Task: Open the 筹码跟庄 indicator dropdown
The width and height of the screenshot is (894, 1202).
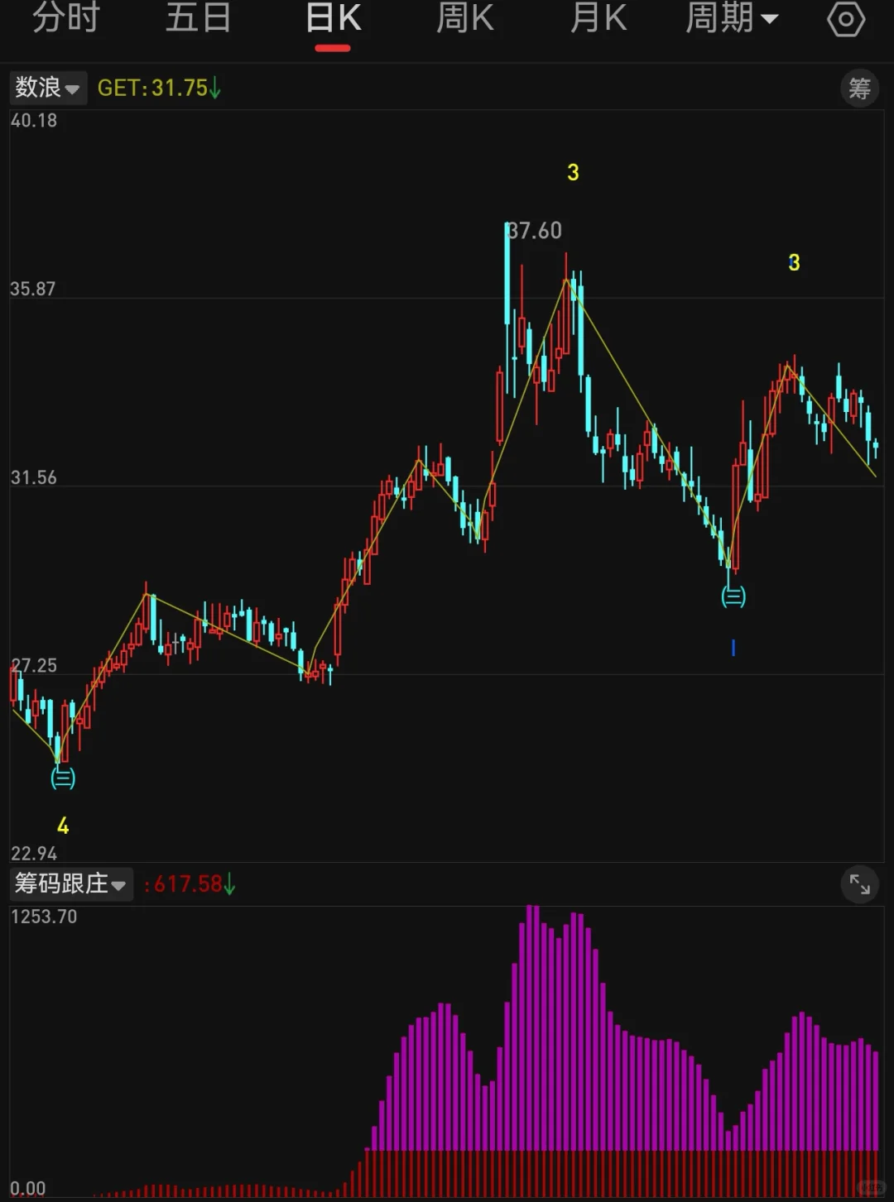Action: 70,884
